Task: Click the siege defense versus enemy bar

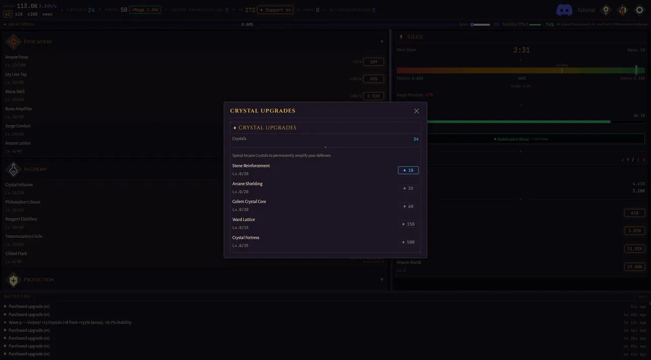Action: pos(521,71)
